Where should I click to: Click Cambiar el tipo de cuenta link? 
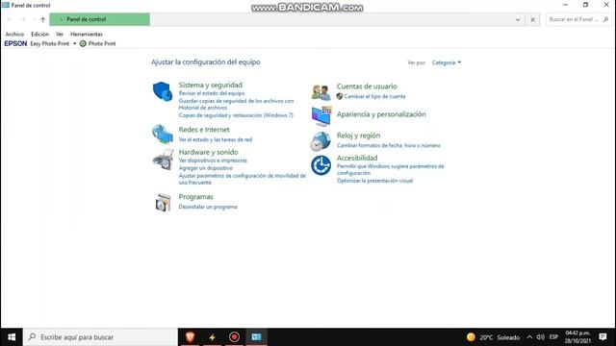pyautogui.click(x=374, y=96)
